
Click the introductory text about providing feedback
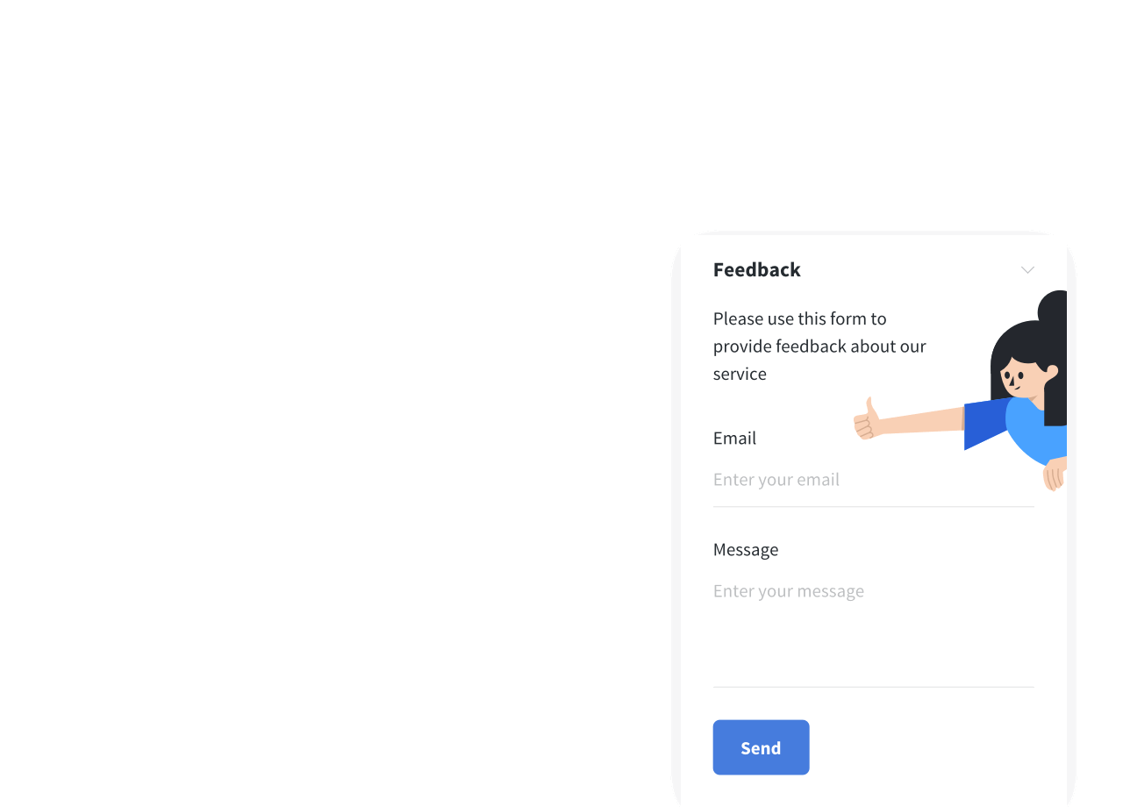click(819, 346)
